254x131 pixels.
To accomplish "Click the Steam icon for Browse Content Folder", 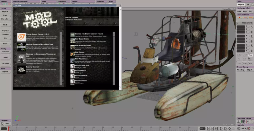I will click(73, 35).
